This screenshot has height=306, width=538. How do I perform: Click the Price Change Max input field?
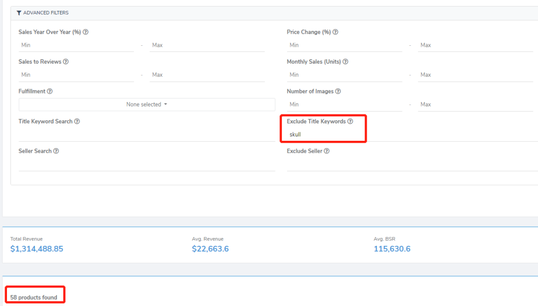click(475, 45)
